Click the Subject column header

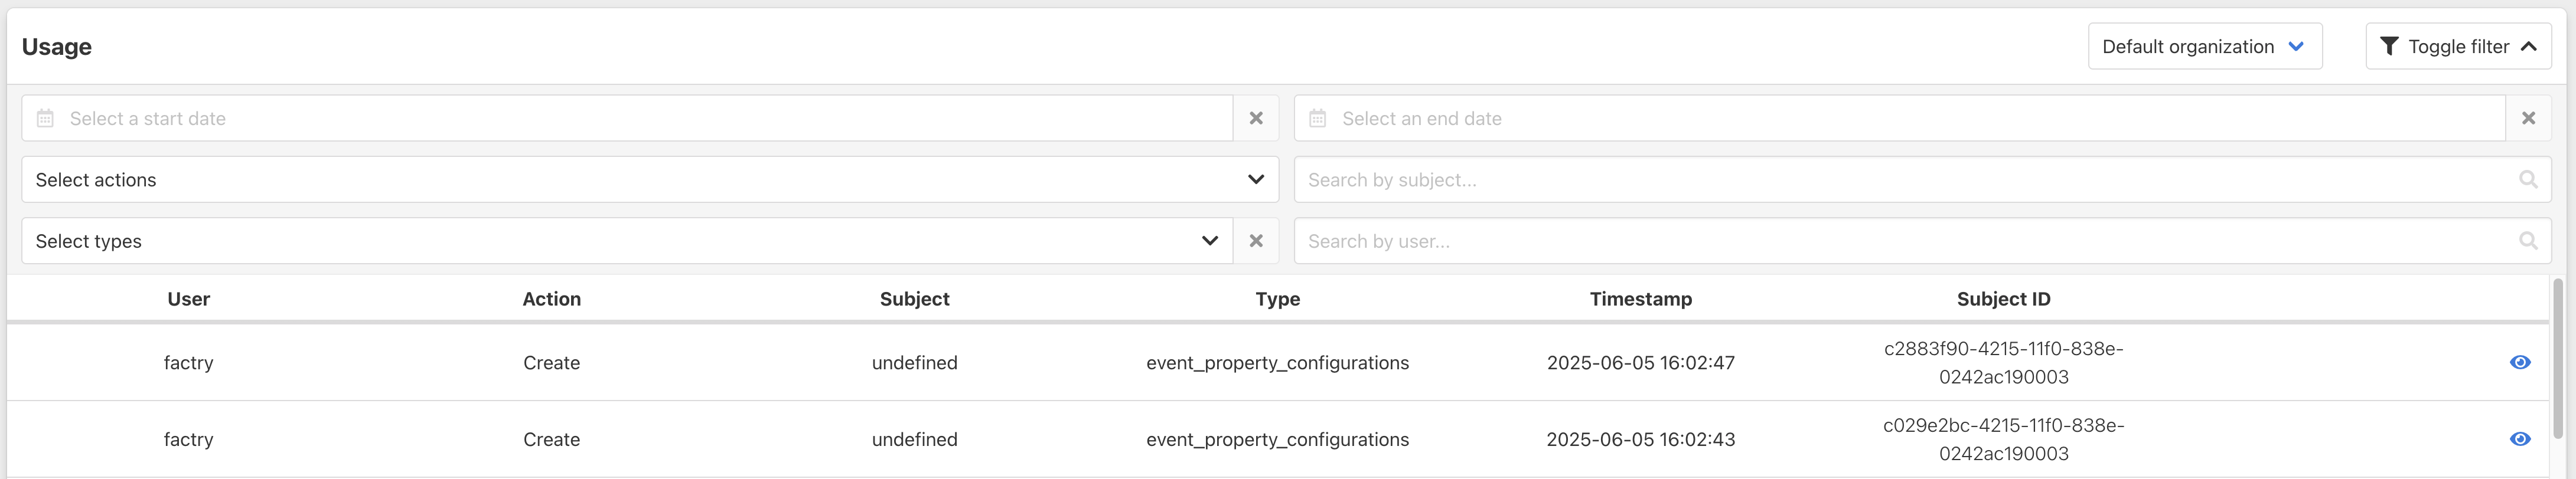click(914, 300)
